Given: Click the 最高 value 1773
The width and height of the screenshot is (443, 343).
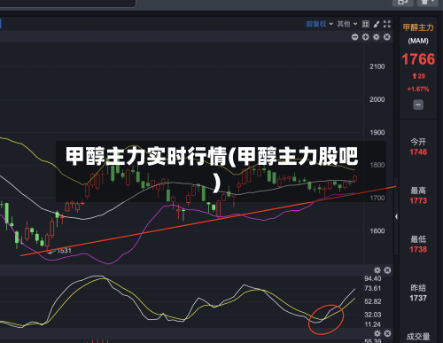Looking at the screenshot, I should point(418,201).
